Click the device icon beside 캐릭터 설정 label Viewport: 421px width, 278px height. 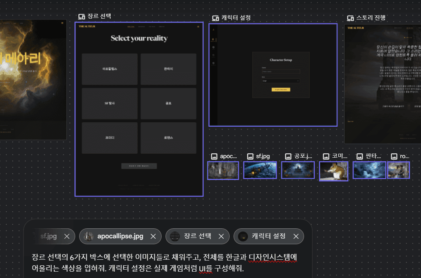tap(216, 18)
